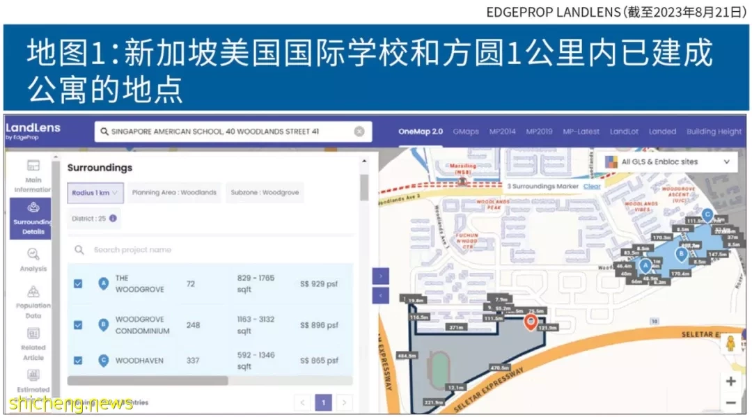752x417 pixels.
Task: Select the Surrounding Details sidebar icon
Action: (33, 207)
